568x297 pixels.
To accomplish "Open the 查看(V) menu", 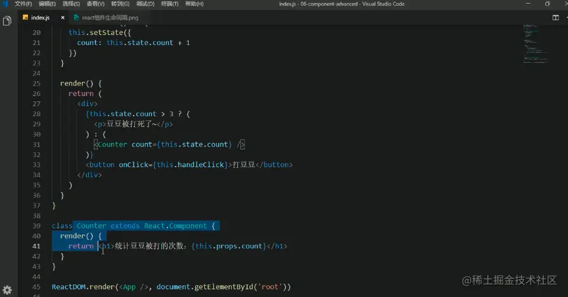I will tap(96, 4).
